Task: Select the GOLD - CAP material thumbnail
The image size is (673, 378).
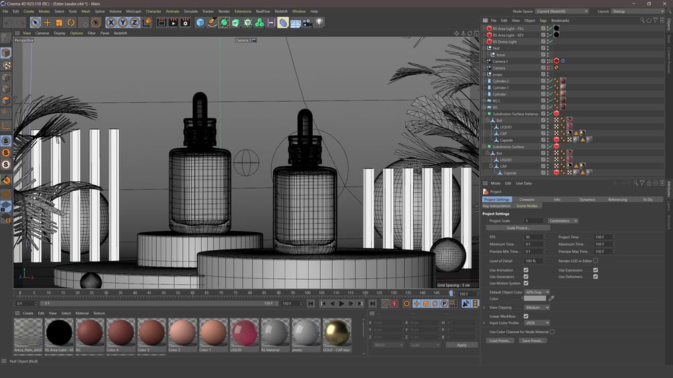Action: tap(338, 333)
